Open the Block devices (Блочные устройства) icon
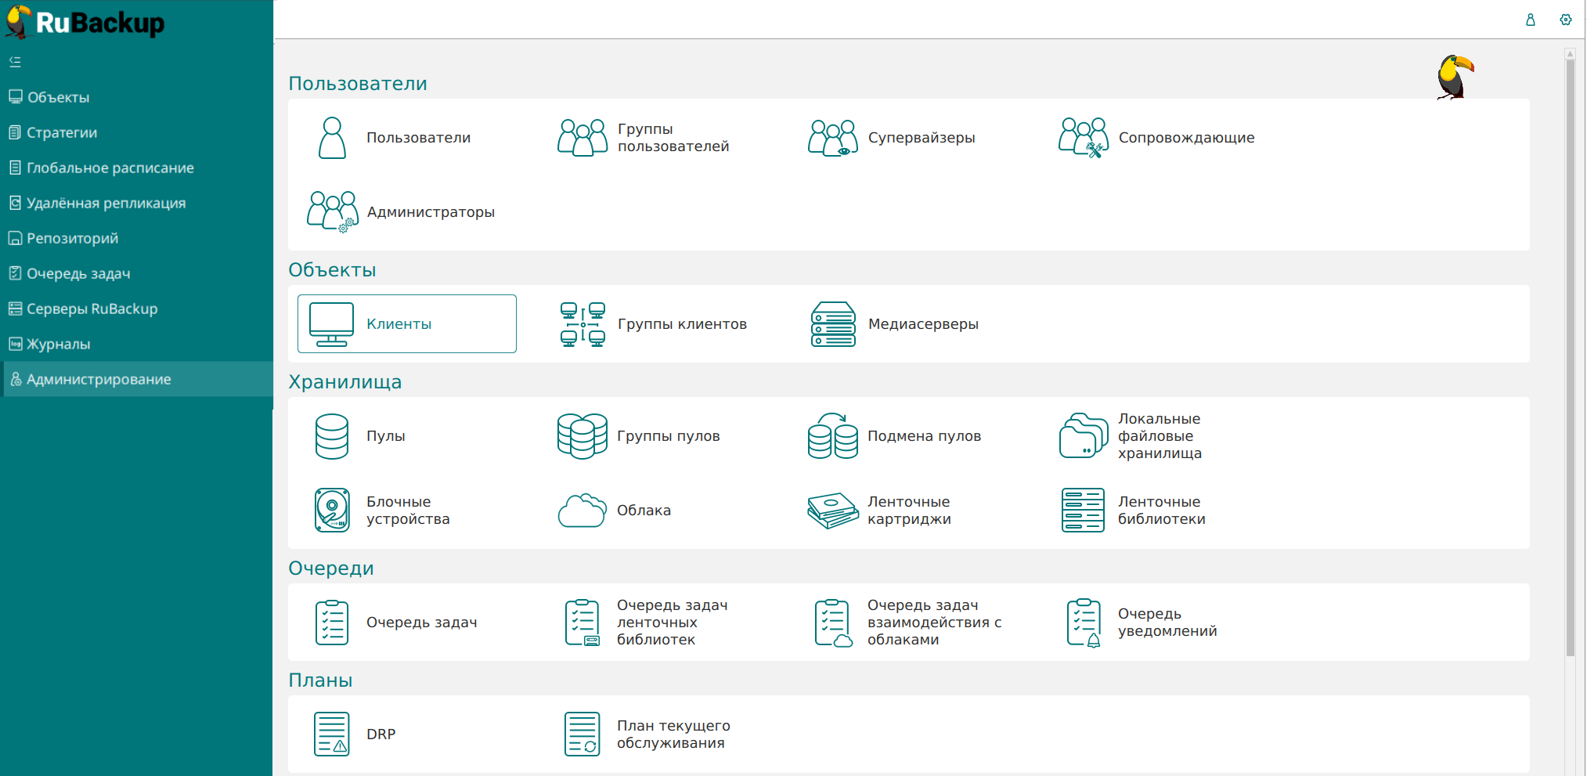The width and height of the screenshot is (1587, 776). (332, 511)
